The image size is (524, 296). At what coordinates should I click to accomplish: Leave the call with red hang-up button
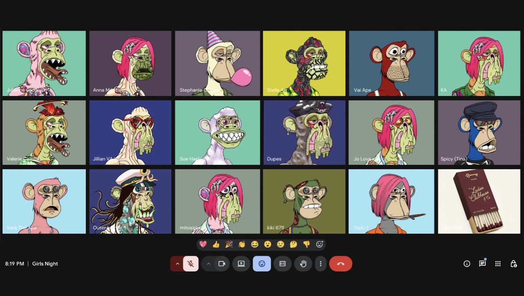click(341, 264)
